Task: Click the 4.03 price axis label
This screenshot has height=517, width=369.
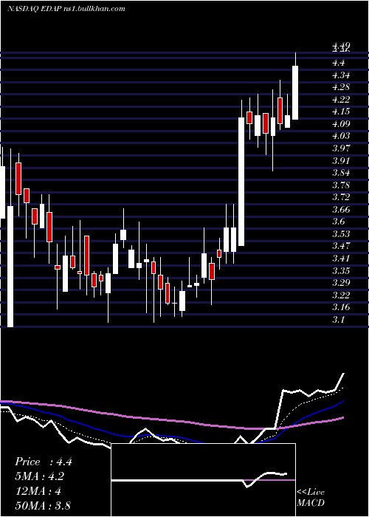Action: [341, 136]
